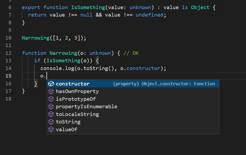Click the Narrowing call on line 10
Image resolution: width=246 pixels, height=155 pixels.
coord(36,38)
